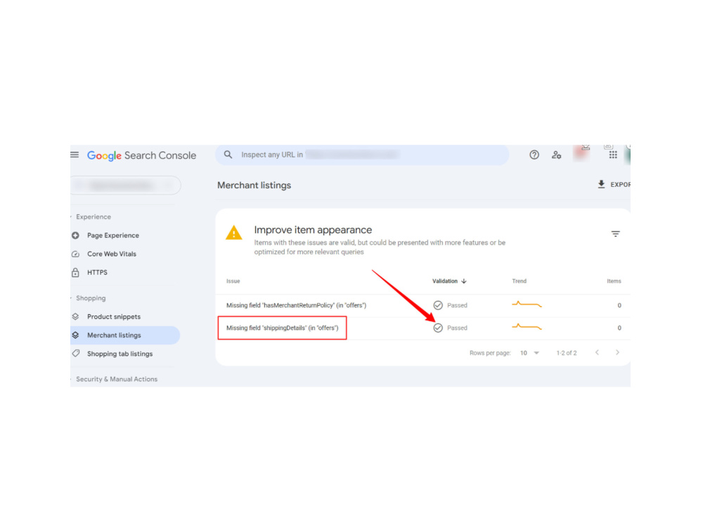703x527 pixels.
Task: Click the HTTPS lock icon
Action: (x=75, y=273)
